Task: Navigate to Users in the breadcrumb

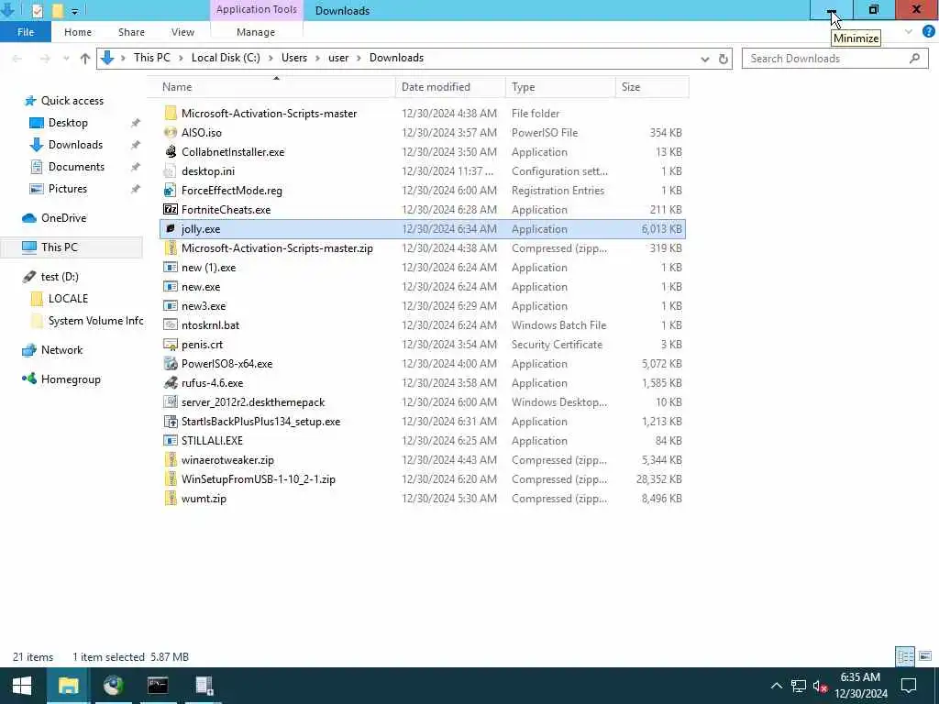Action: (x=294, y=58)
